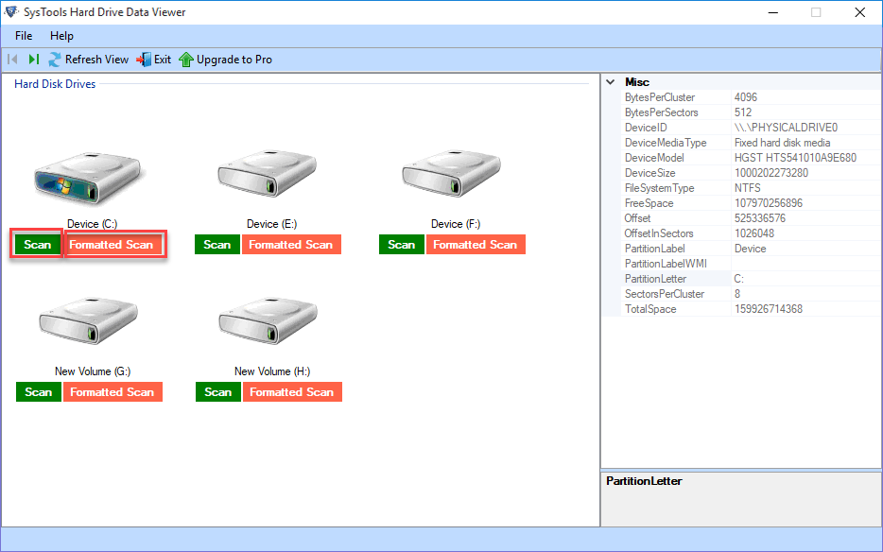Select the FileSystemType property row

(x=751, y=188)
